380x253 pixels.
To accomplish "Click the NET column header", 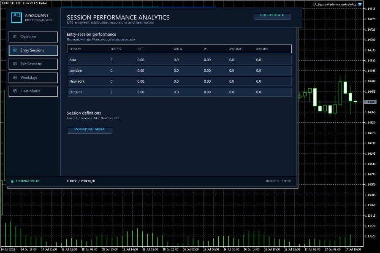I will click(x=140, y=49).
